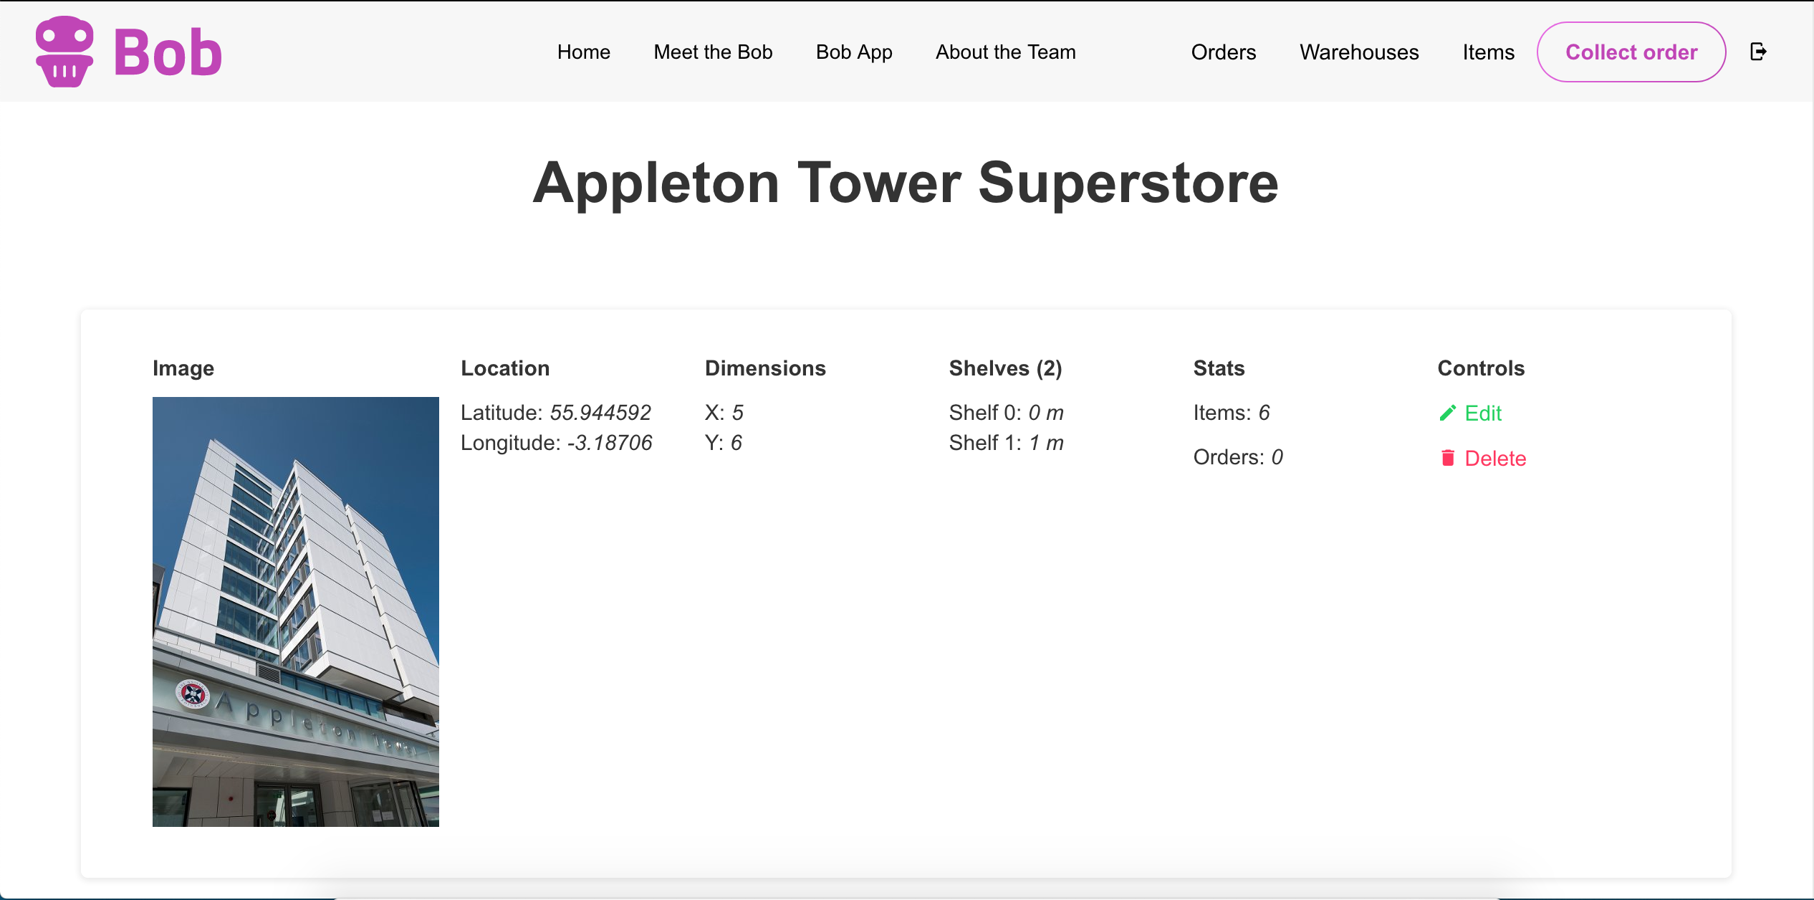Click the Latitude value 55.944592
1814x900 pixels.
click(600, 413)
